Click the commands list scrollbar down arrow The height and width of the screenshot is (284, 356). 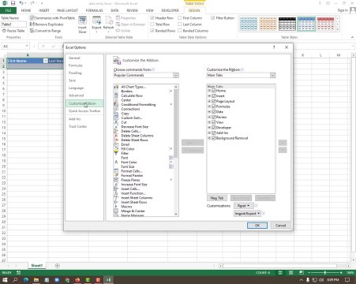(x=176, y=215)
